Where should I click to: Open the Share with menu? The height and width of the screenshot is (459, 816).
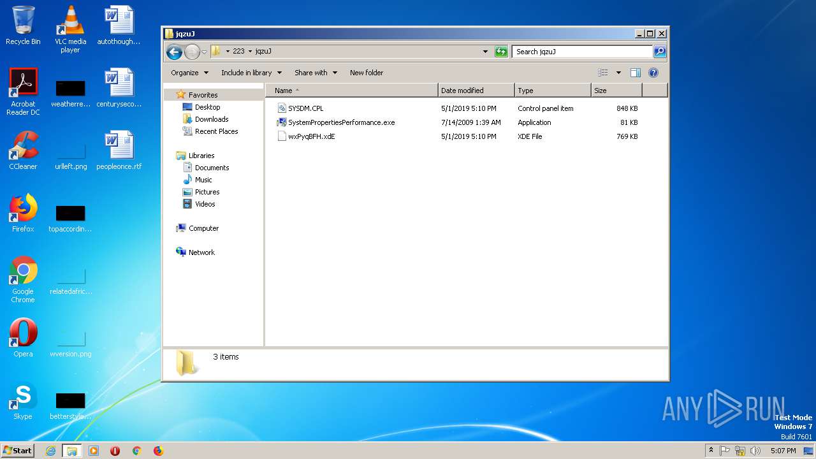316,73
